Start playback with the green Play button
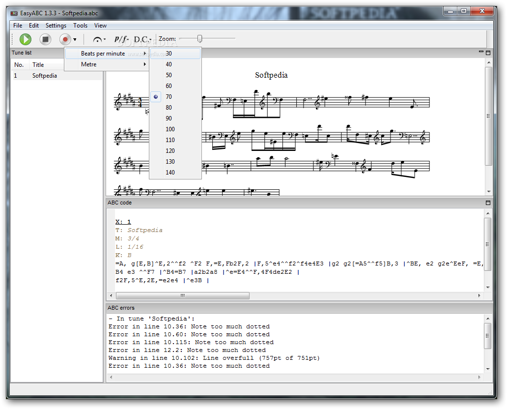 [25, 39]
